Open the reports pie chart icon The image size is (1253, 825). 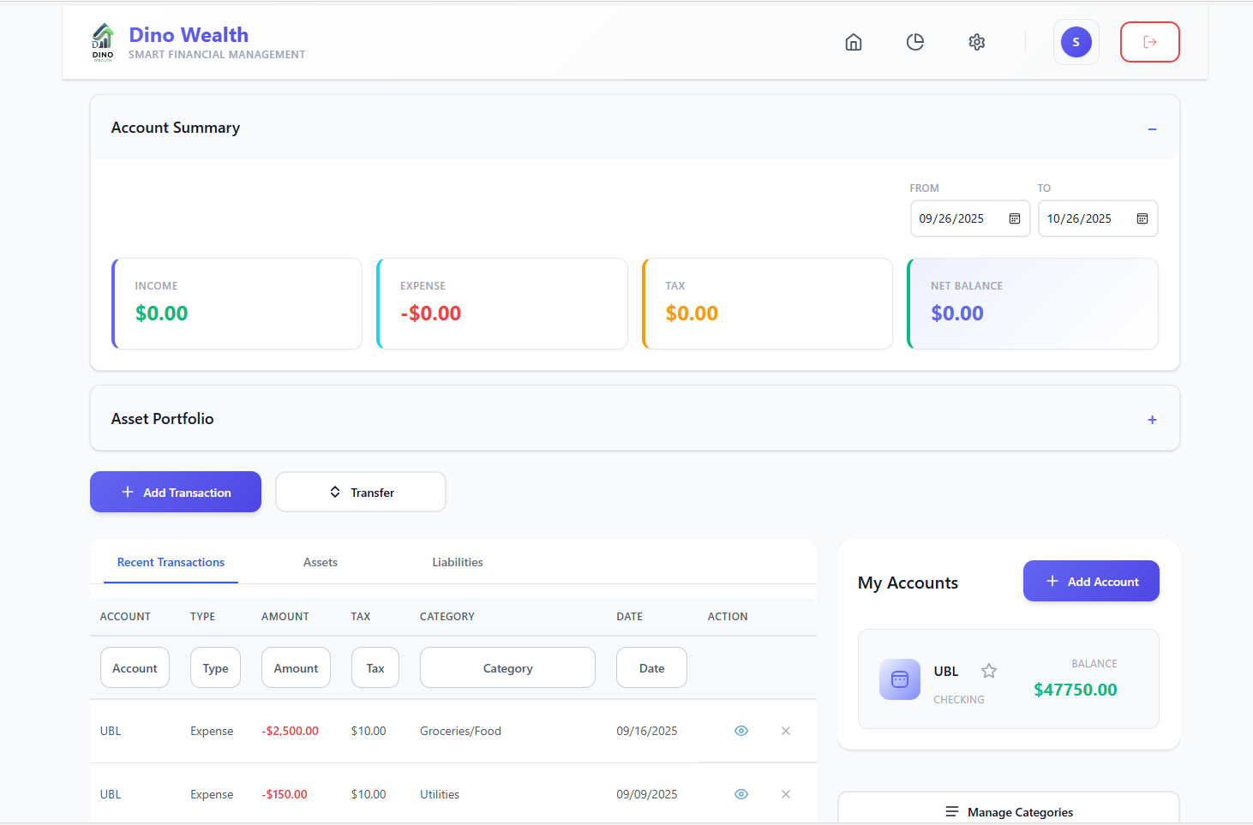click(x=914, y=41)
